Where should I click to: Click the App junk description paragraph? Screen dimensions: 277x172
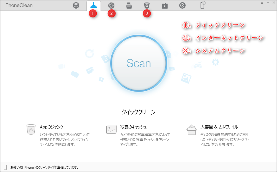pos(65,140)
